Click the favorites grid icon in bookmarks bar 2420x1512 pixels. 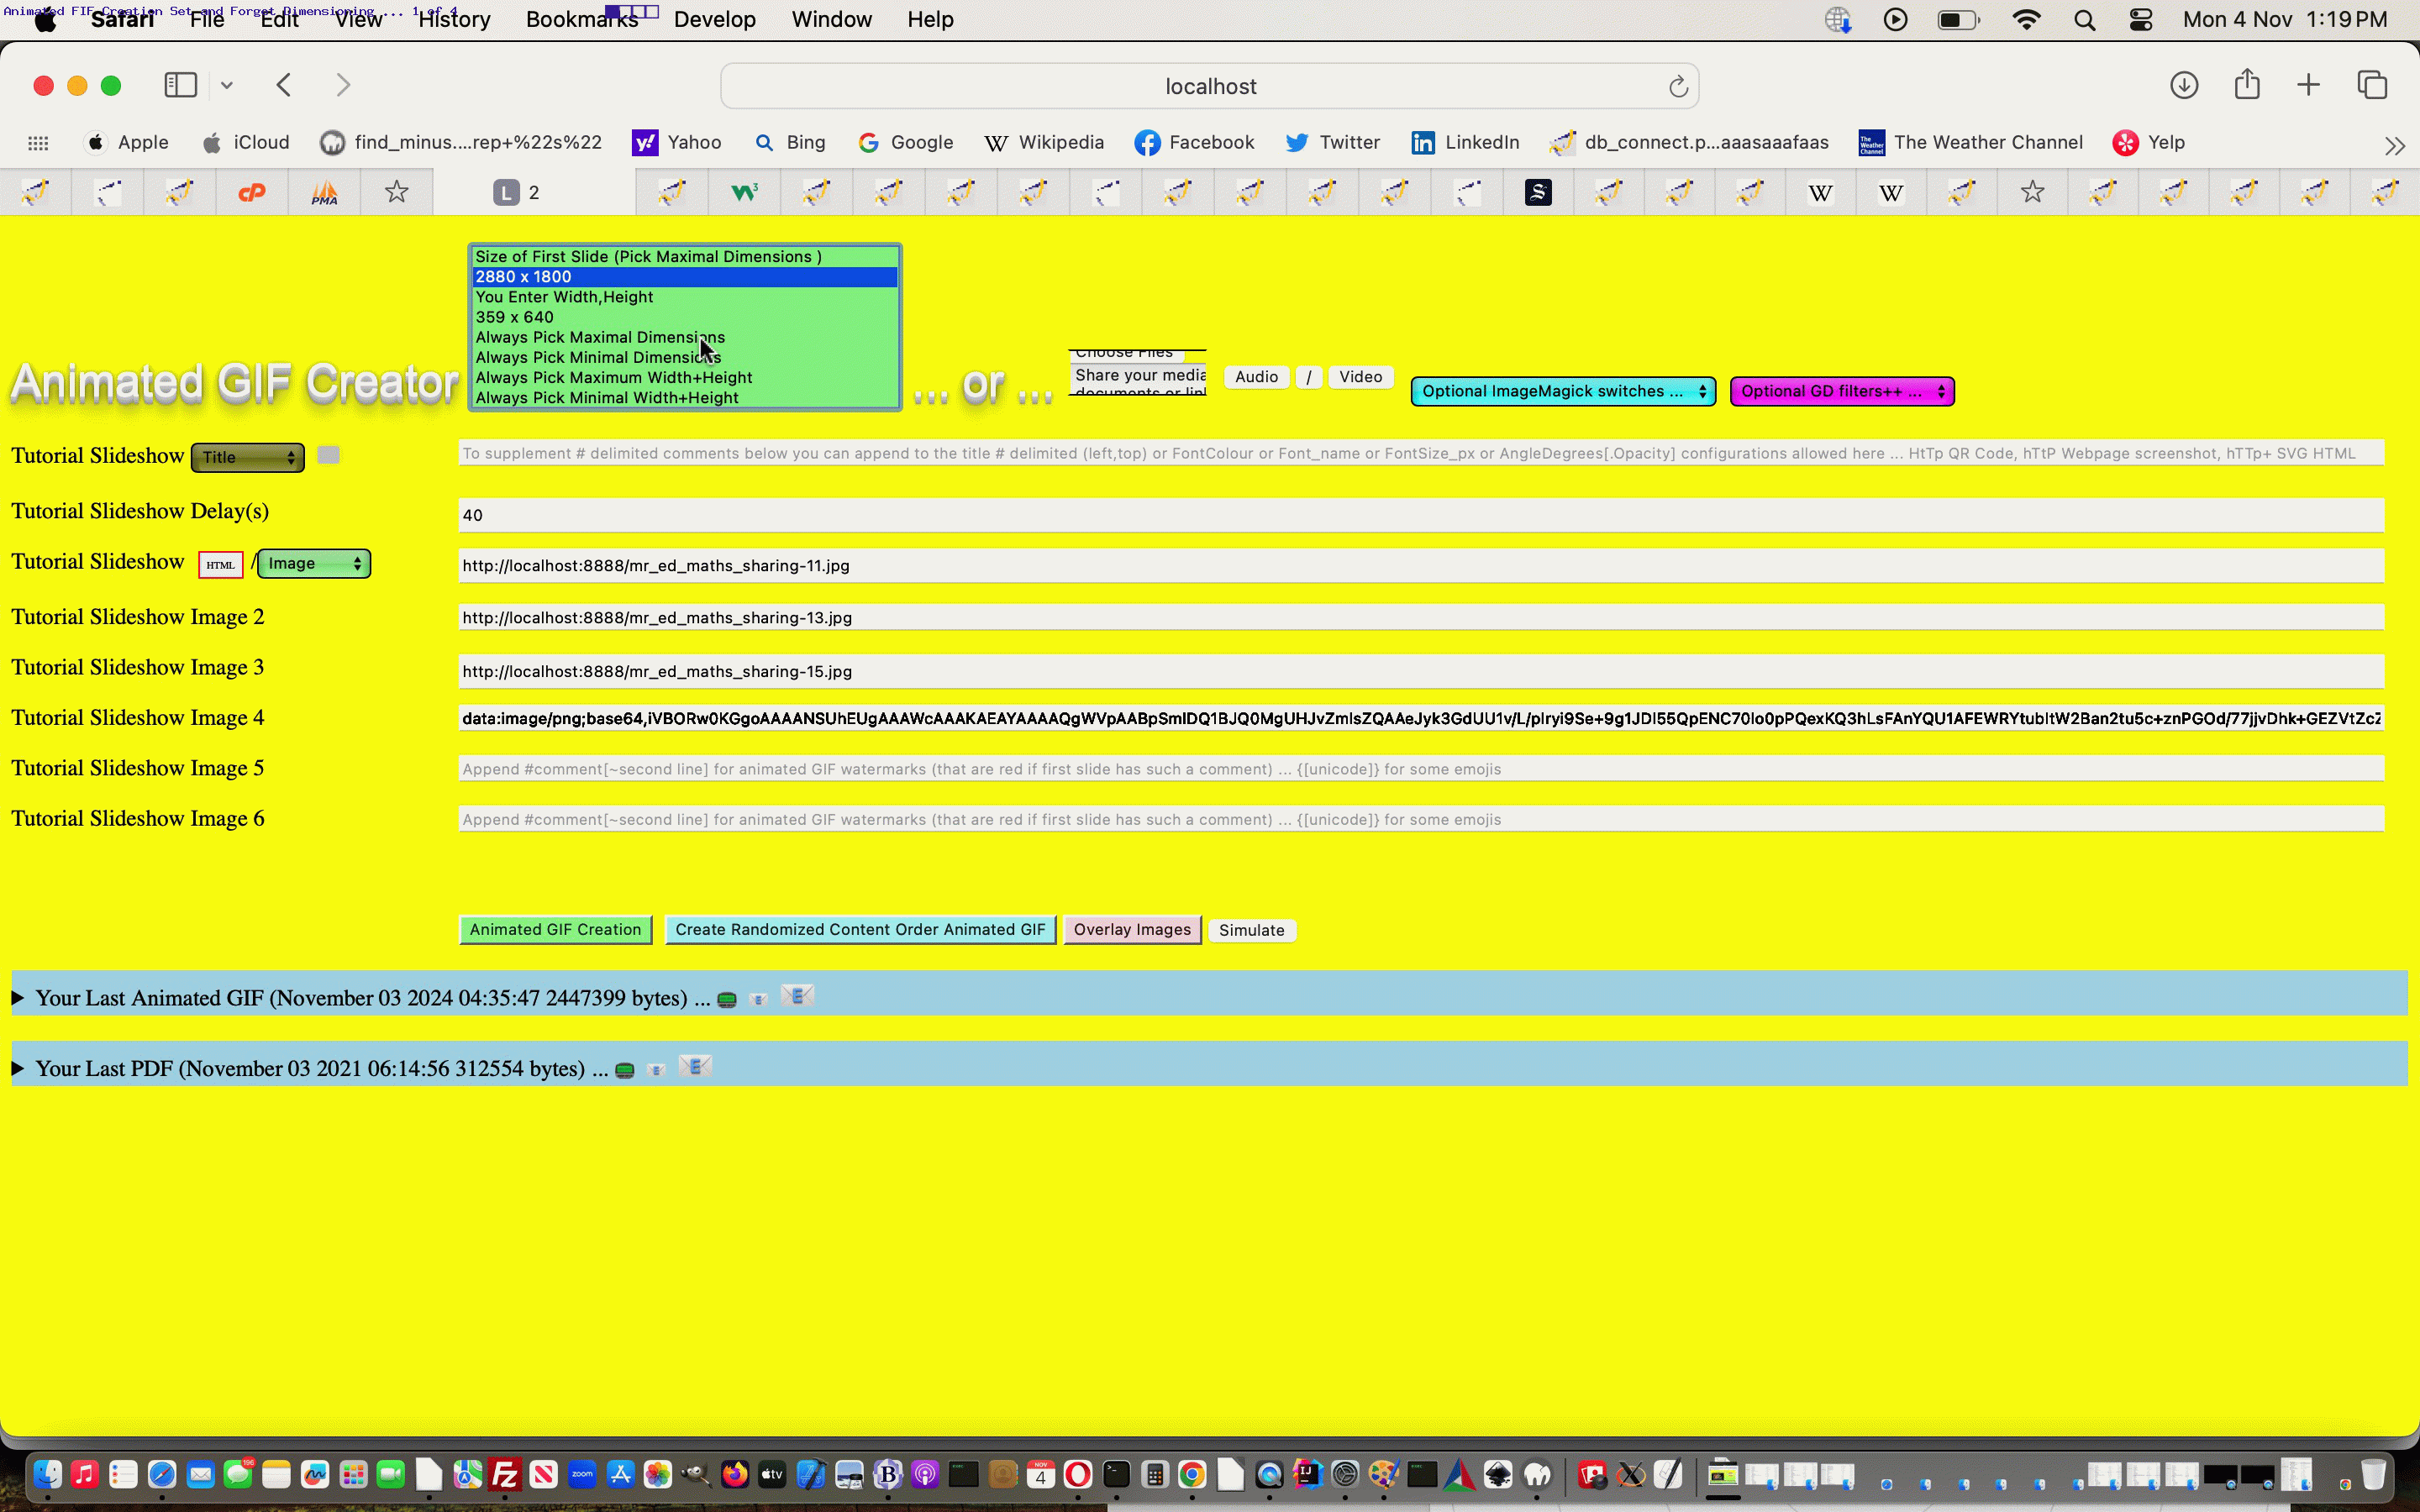coord(38,143)
